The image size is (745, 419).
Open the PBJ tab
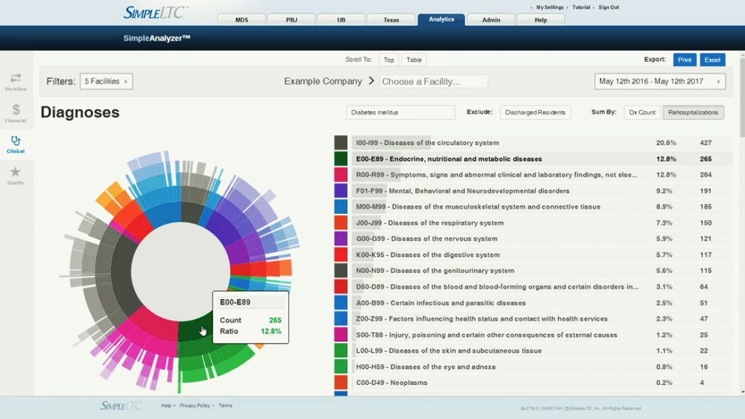291,20
